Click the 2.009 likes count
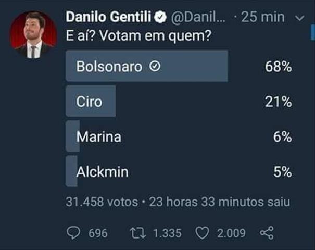The height and width of the screenshot is (250, 315). 231,233
